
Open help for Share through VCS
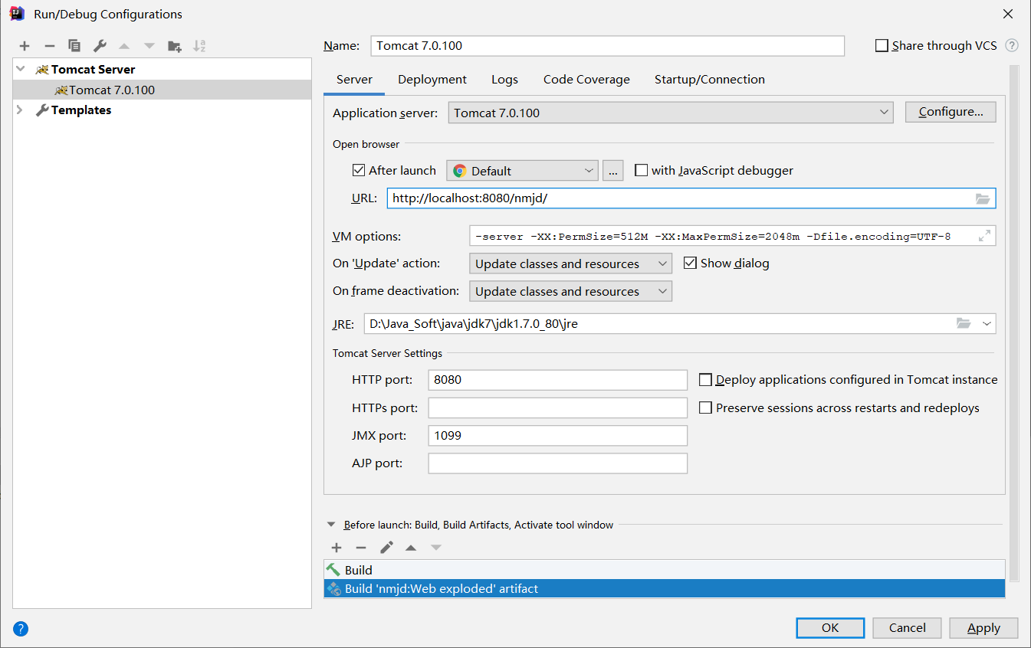pos(1012,45)
